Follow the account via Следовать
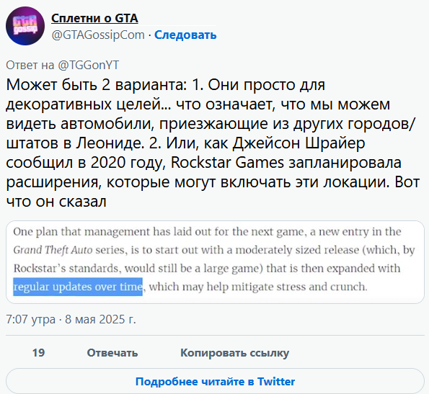The width and height of the screenshot is (429, 394). point(185,35)
